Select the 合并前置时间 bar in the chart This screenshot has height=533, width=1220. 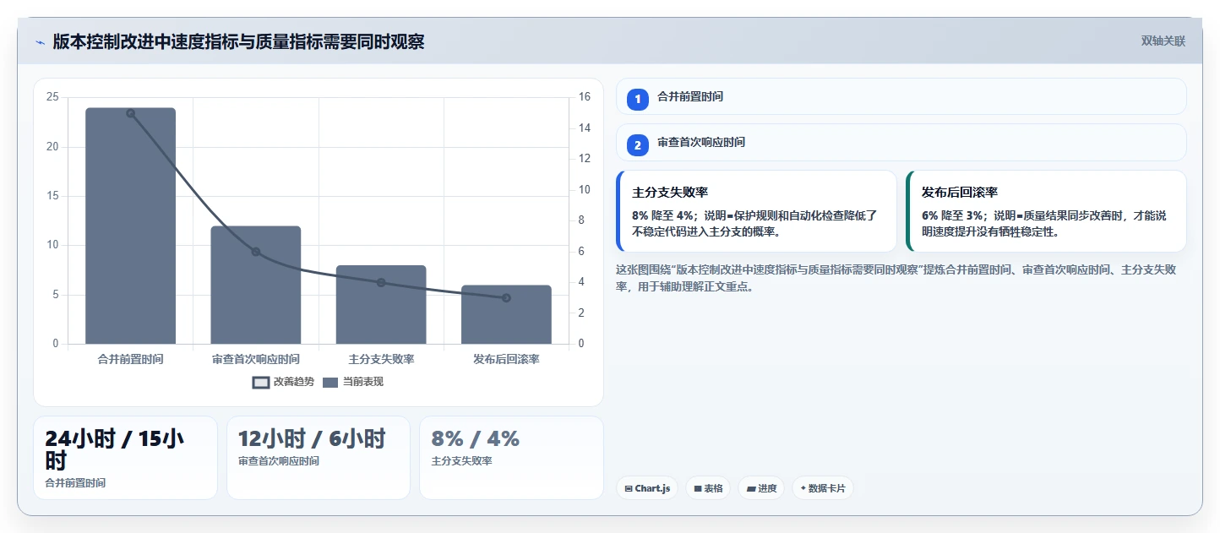tap(130, 226)
